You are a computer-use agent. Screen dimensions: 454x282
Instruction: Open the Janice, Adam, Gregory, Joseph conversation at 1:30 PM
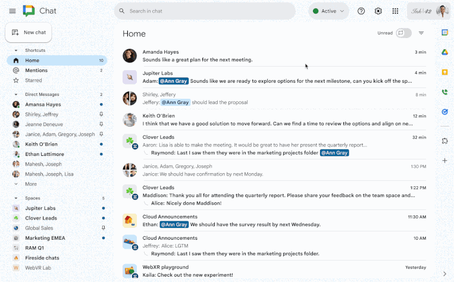point(274,170)
